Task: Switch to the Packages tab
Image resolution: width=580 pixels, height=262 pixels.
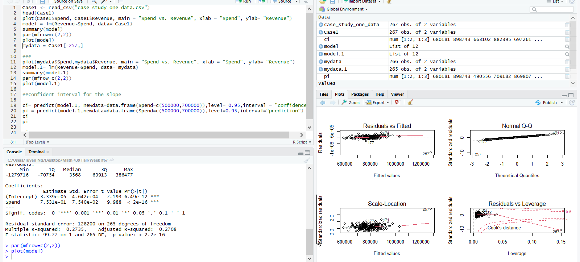Action: [360, 94]
